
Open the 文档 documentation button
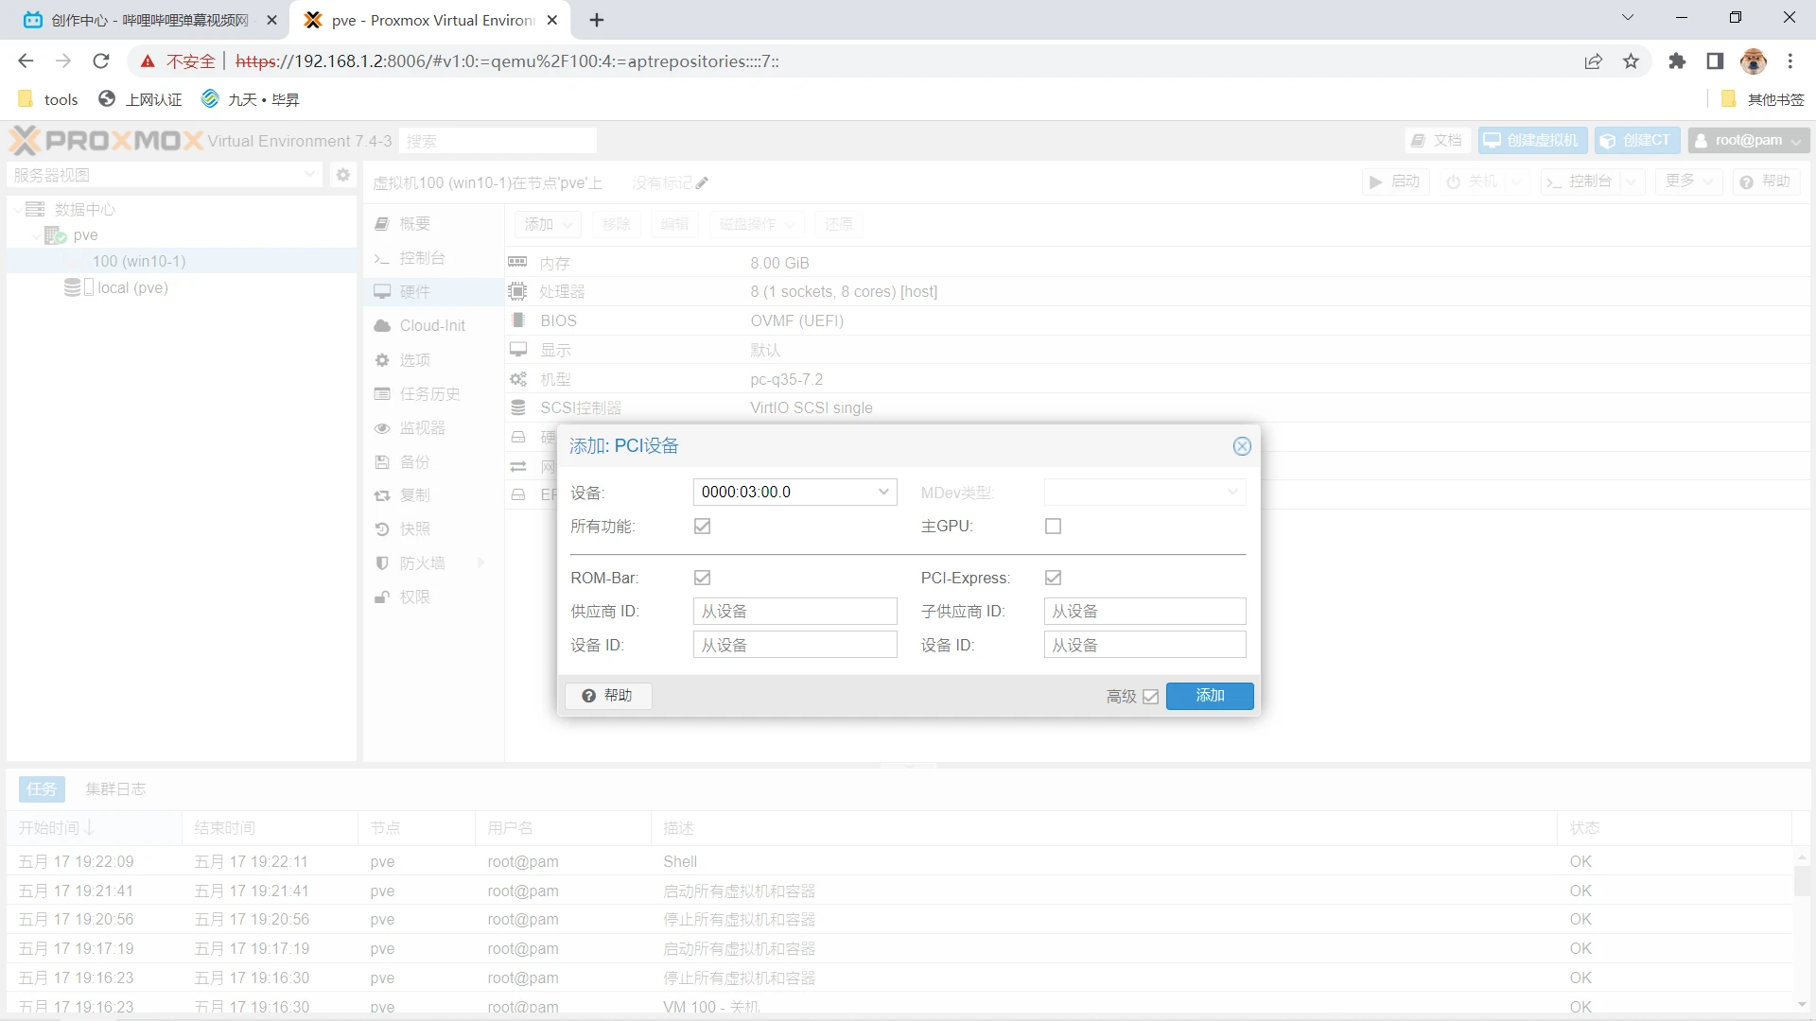1437,141
